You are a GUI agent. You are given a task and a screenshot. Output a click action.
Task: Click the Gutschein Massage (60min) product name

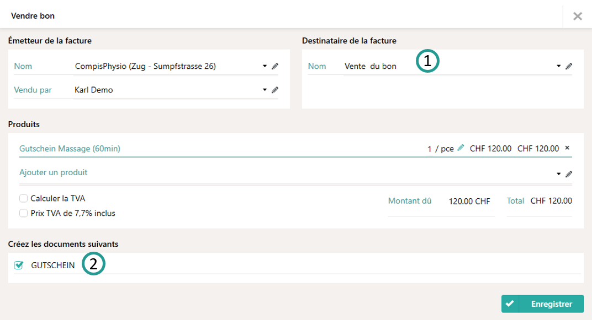point(70,149)
